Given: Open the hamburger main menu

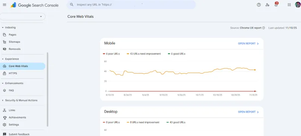Looking at the screenshot, I should [x=5, y=5].
